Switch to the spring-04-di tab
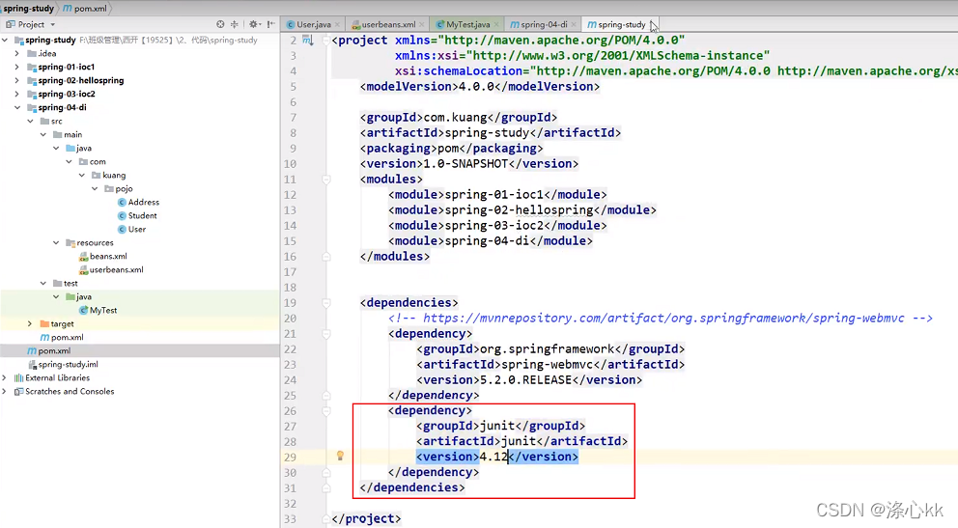 point(544,24)
